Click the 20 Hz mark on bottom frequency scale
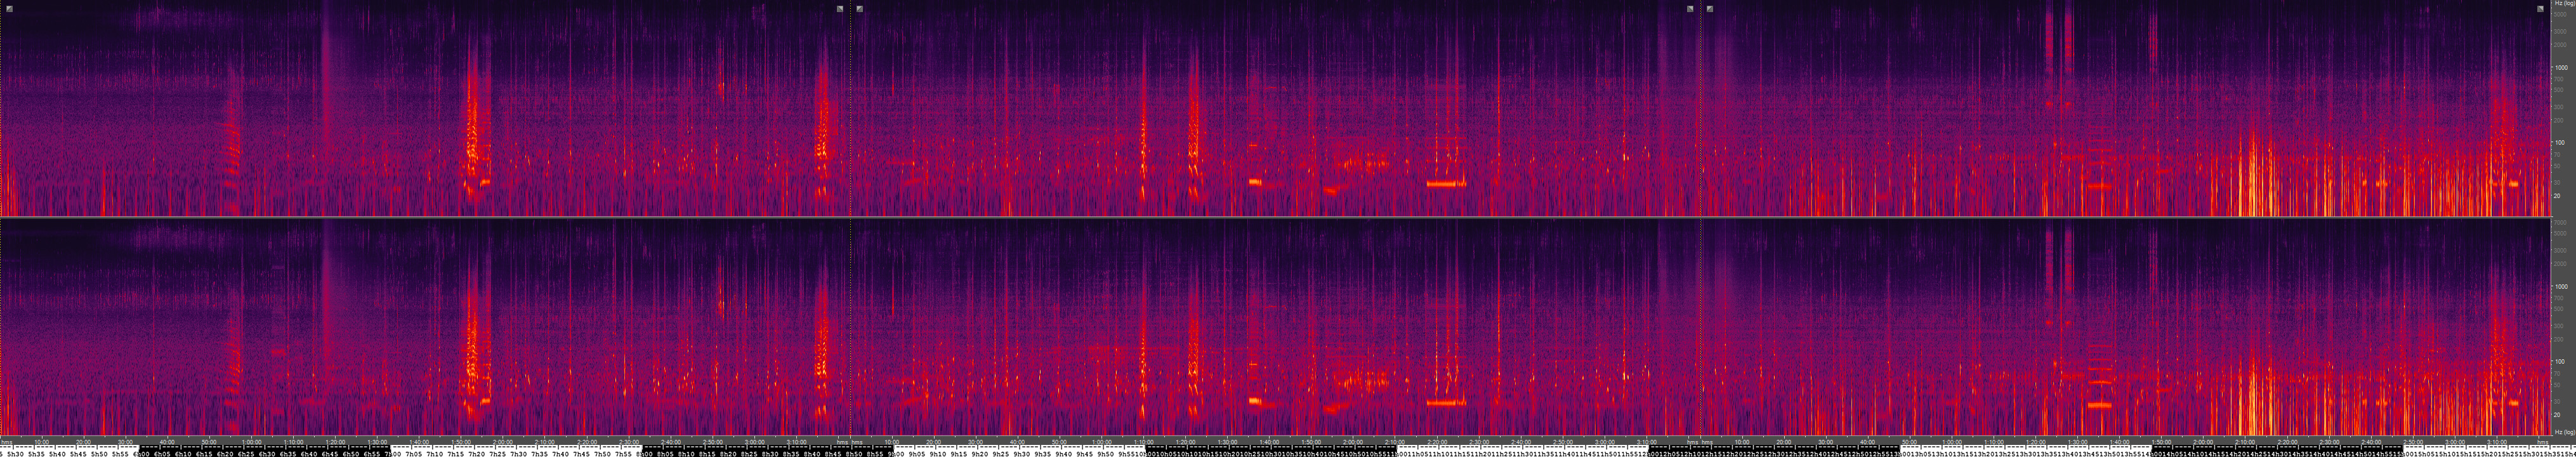The height and width of the screenshot is (457, 2576). [x=2558, y=414]
